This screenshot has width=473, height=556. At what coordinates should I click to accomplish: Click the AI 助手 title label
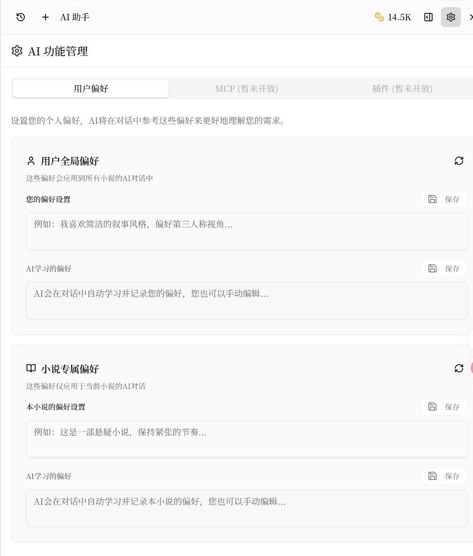point(75,17)
